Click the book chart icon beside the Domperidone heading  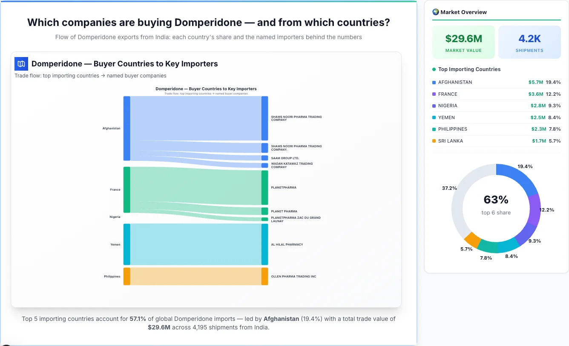click(x=21, y=63)
